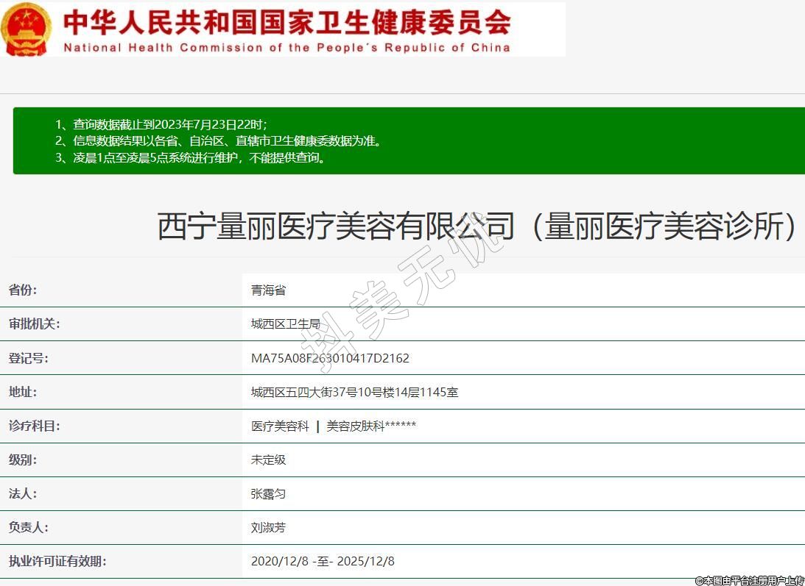Click the registration number MA75A08F263010417D2162
The image size is (805, 586).
point(330,359)
